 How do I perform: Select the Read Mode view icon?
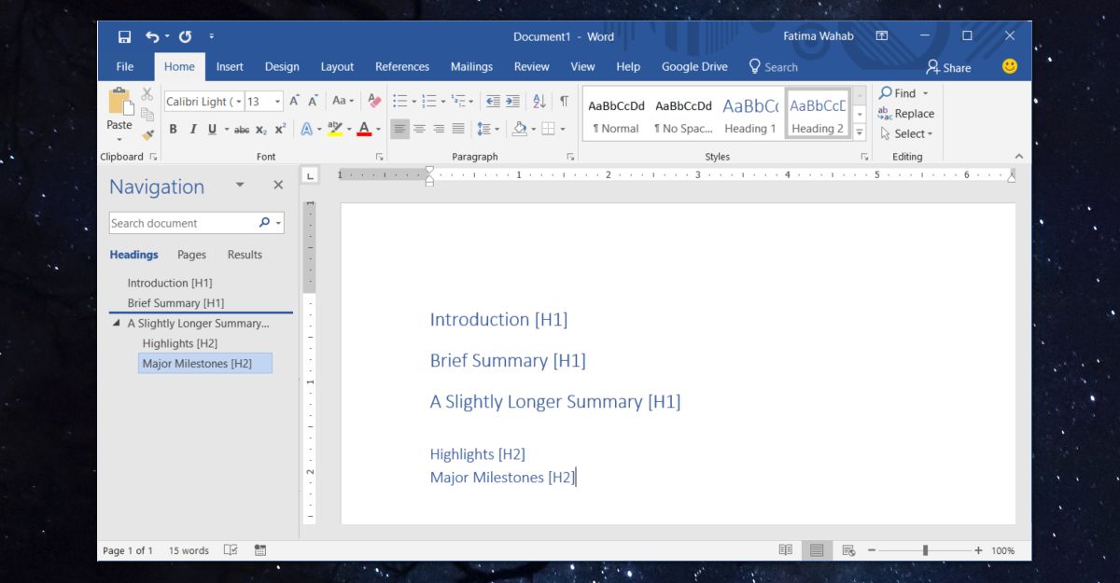click(x=786, y=550)
